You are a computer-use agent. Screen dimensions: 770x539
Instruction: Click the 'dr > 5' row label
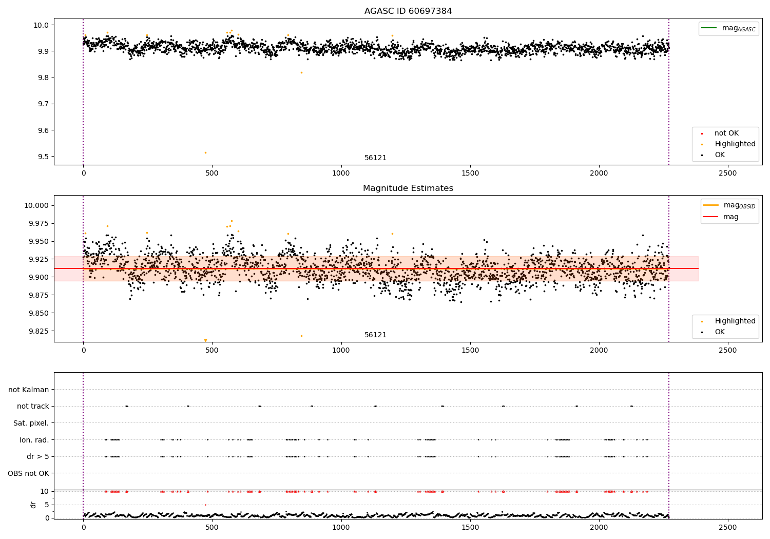[x=38, y=457]
